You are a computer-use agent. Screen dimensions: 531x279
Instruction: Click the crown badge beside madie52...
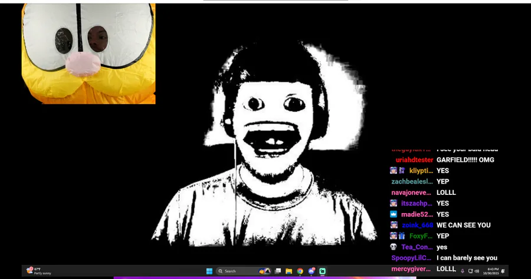click(x=393, y=214)
